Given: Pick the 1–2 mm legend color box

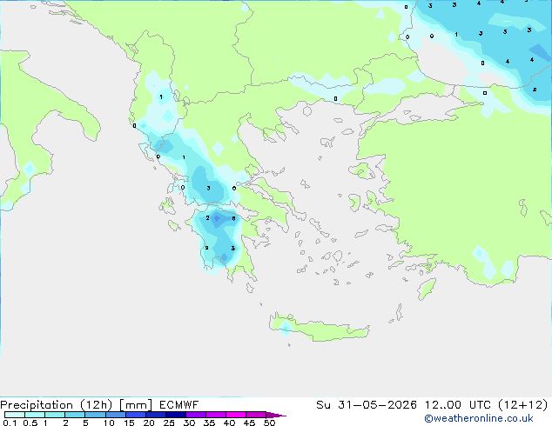Looking at the screenshot, I should (x=55, y=415).
